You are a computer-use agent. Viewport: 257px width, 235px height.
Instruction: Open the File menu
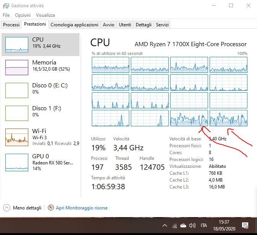pyautogui.click(x=6, y=15)
